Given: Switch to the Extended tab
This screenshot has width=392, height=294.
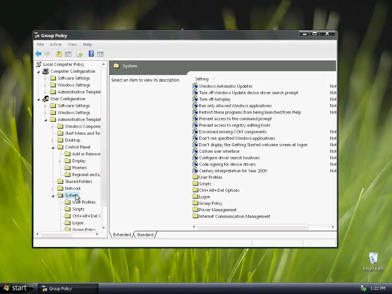Looking at the screenshot, I should (x=122, y=235).
